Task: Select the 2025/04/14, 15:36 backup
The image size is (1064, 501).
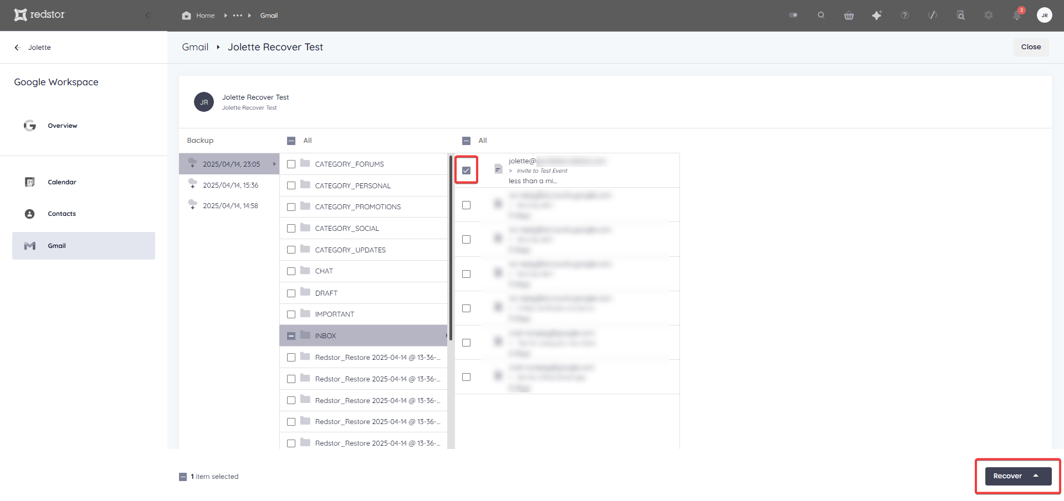Action: [x=229, y=185]
